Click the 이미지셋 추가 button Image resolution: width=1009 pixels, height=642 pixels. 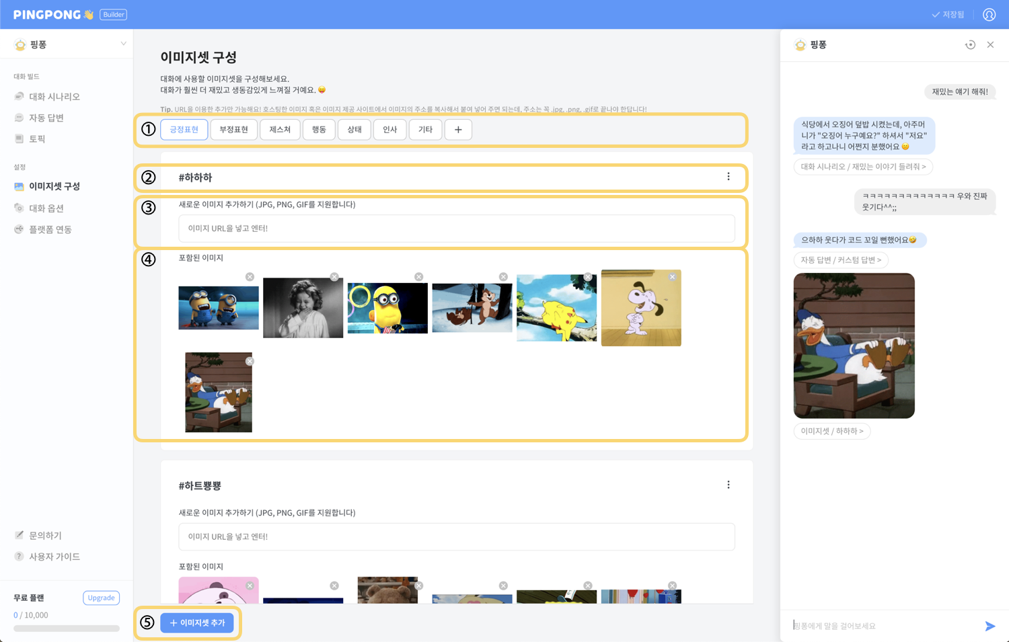click(197, 623)
